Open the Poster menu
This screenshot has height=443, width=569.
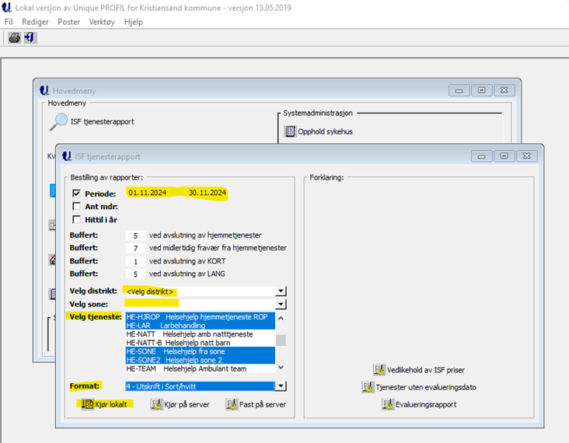[x=68, y=22]
